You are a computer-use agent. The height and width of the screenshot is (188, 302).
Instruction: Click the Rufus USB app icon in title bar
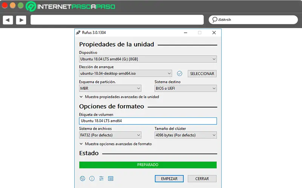[x=78, y=33]
